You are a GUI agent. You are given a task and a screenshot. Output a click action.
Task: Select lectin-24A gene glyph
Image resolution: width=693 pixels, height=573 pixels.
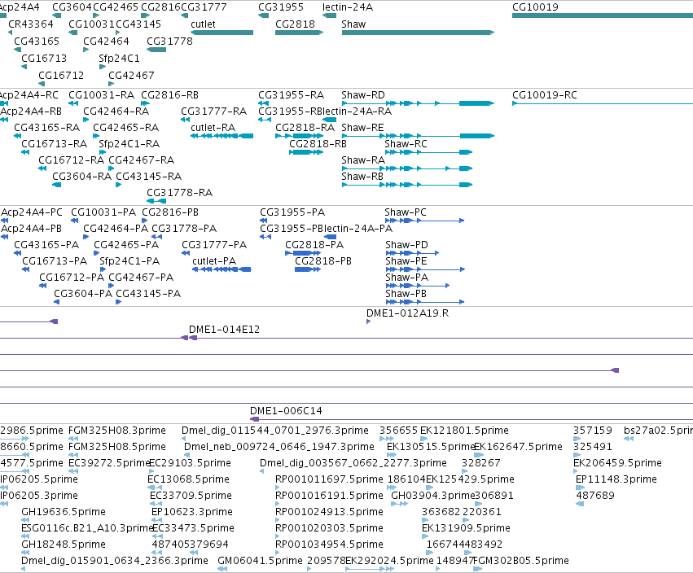pos(329,15)
